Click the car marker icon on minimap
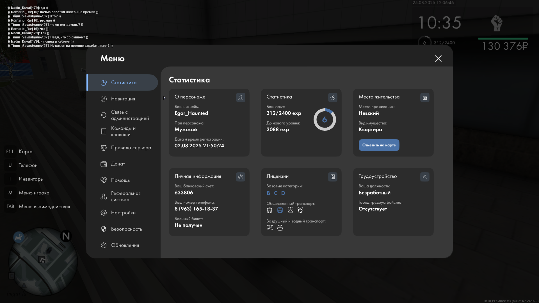This screenshot has height=303, width=539. (19, 237)
